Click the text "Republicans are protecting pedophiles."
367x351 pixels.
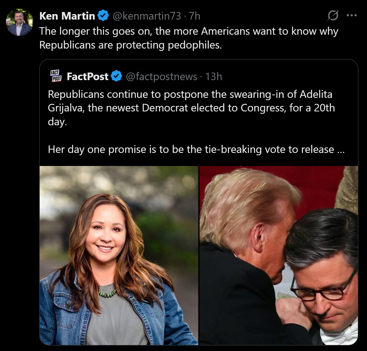point(130,45)
